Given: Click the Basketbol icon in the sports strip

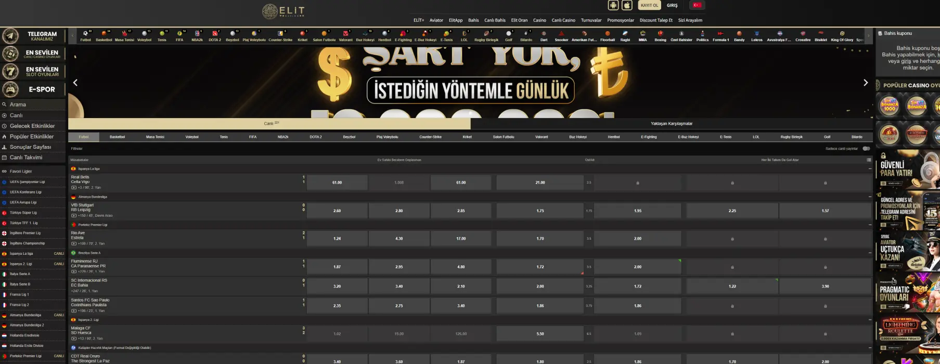Looking at the screenshot, I should (104, 36).
